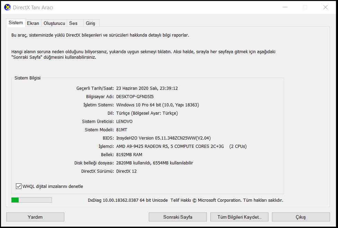Click the BIOS label

[x=108, y=138]
